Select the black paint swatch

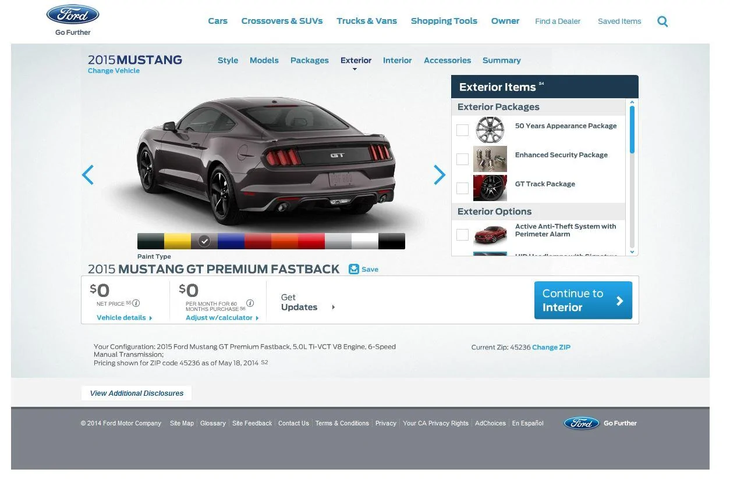pyautogui.click(x=392, y=241)
